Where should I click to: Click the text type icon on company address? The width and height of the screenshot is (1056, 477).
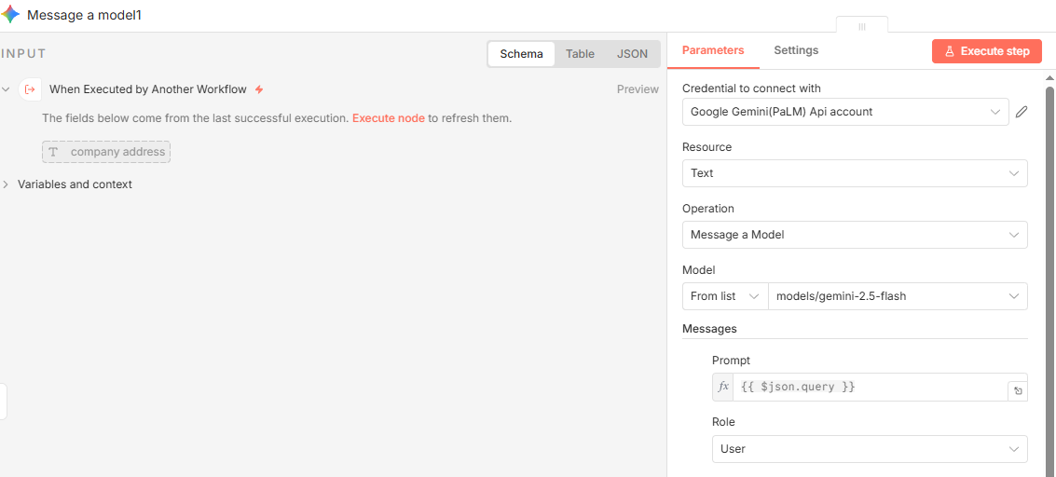[x=54, y=152]
